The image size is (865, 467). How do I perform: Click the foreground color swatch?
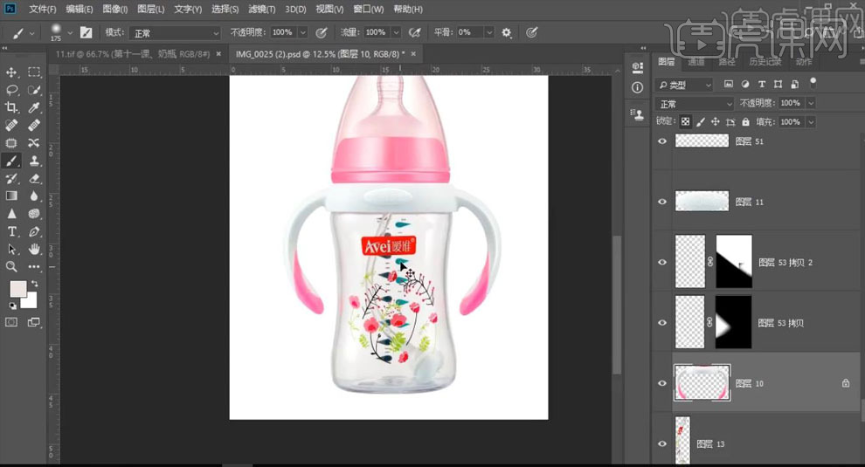tap(17, 289)
